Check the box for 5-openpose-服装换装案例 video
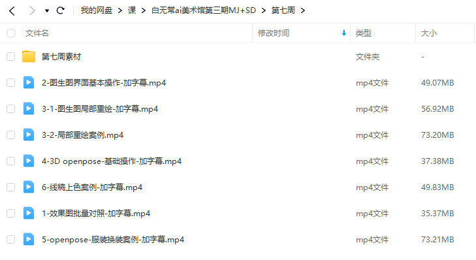The image size is (476, 260). [11, 239]
